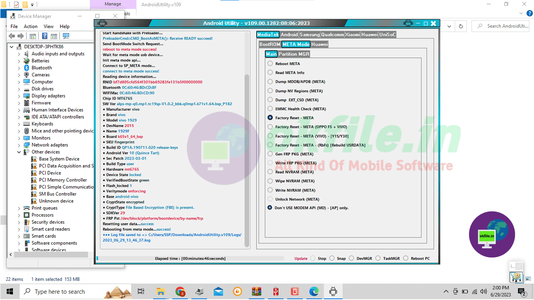534x300 pixels.
Task: Select EMMC Health Check (META) option
Action: pos(270,109)
